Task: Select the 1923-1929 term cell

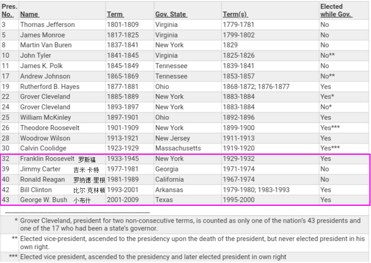Action: 123,148
